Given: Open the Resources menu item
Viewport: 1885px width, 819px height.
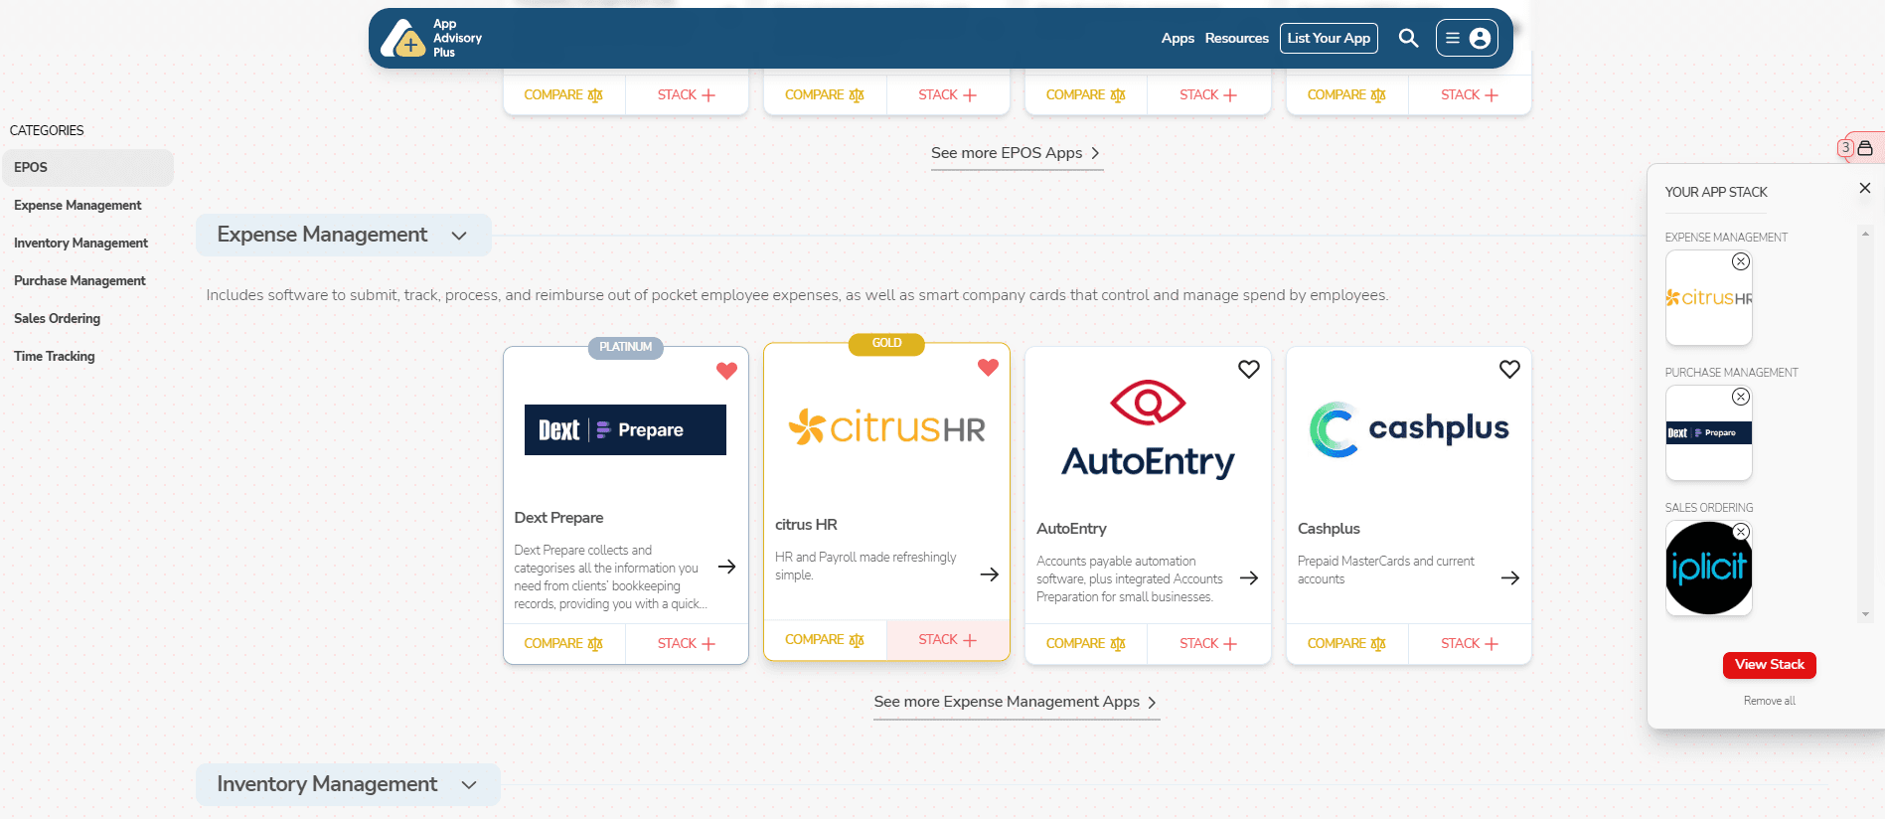Looking at the screenshot, I should pos(1236,39).
